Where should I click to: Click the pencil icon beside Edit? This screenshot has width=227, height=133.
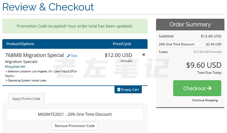(x=69, y=56)
